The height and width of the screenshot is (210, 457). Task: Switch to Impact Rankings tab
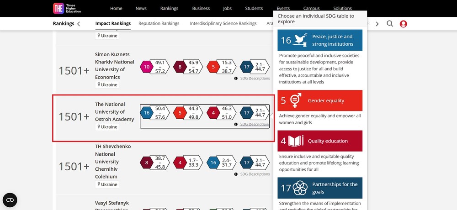(113, 24)
